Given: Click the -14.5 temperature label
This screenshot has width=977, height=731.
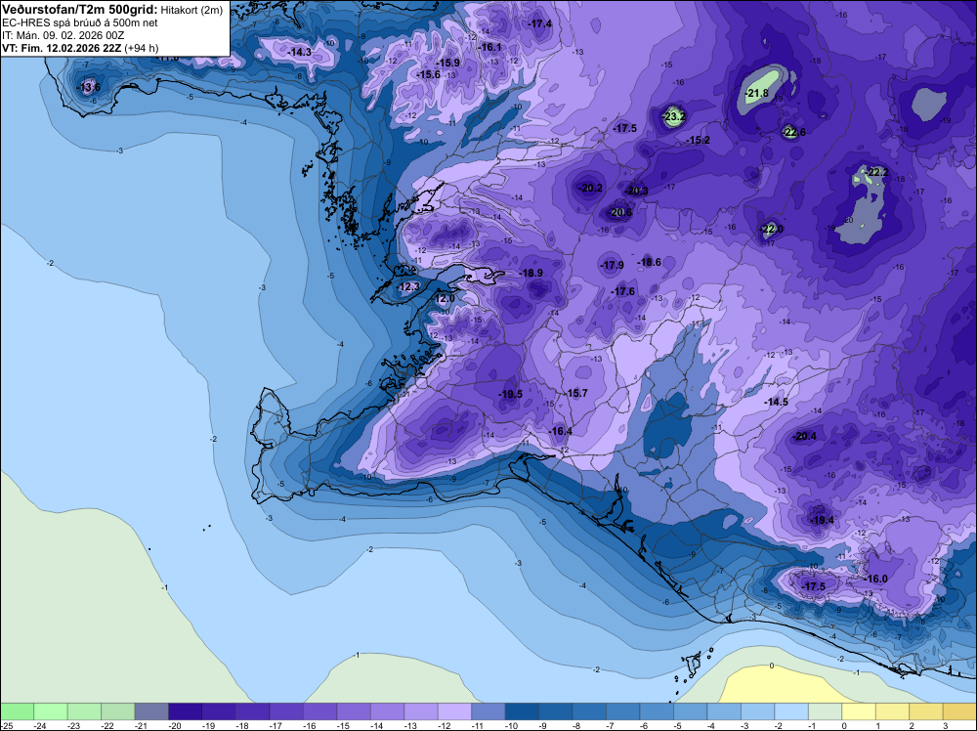Looking at the screenshot, I should pyautogui.click(x=777, y=403).
